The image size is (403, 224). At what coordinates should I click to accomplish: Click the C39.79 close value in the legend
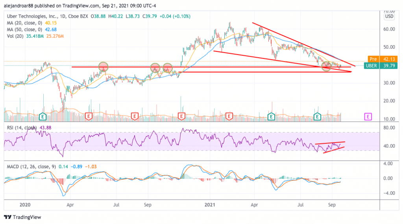pos(149,17)
